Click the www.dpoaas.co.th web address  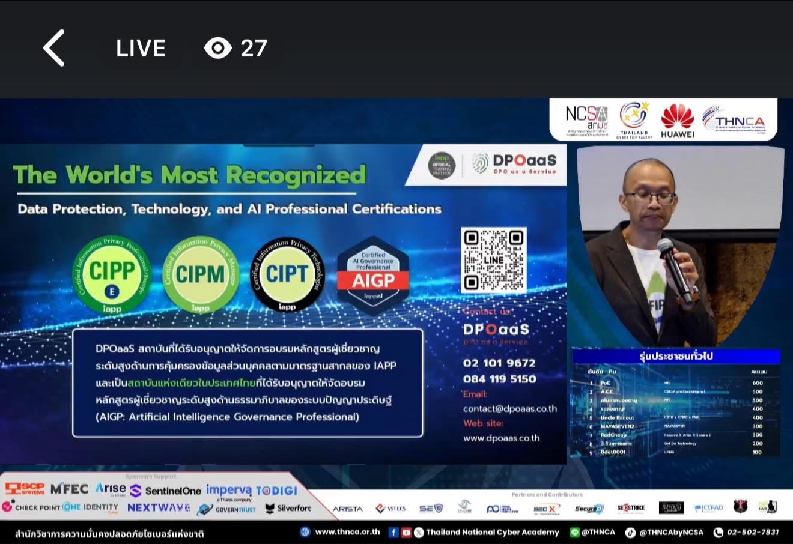click(501, 438)
